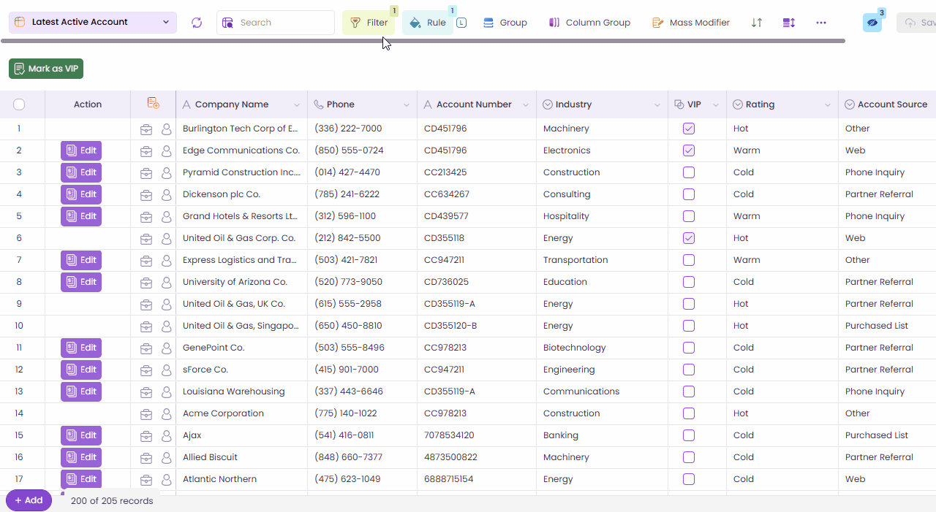936x512 pixels.
Task: Click person icon in Edge Communications row
Action: pos(167,151)
